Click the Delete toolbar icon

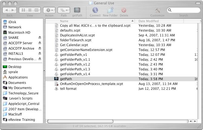pos(124,11)
